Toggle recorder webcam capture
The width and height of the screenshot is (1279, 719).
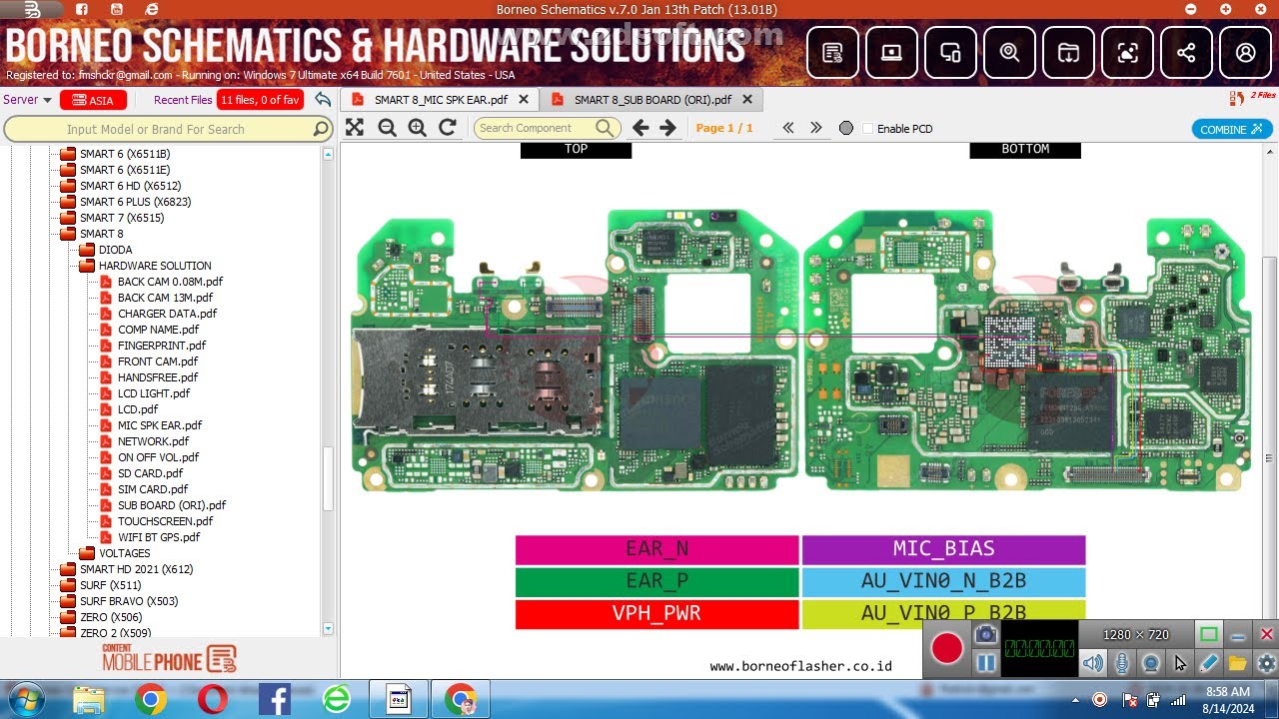pyautogui.click(x=1151, y=663)
